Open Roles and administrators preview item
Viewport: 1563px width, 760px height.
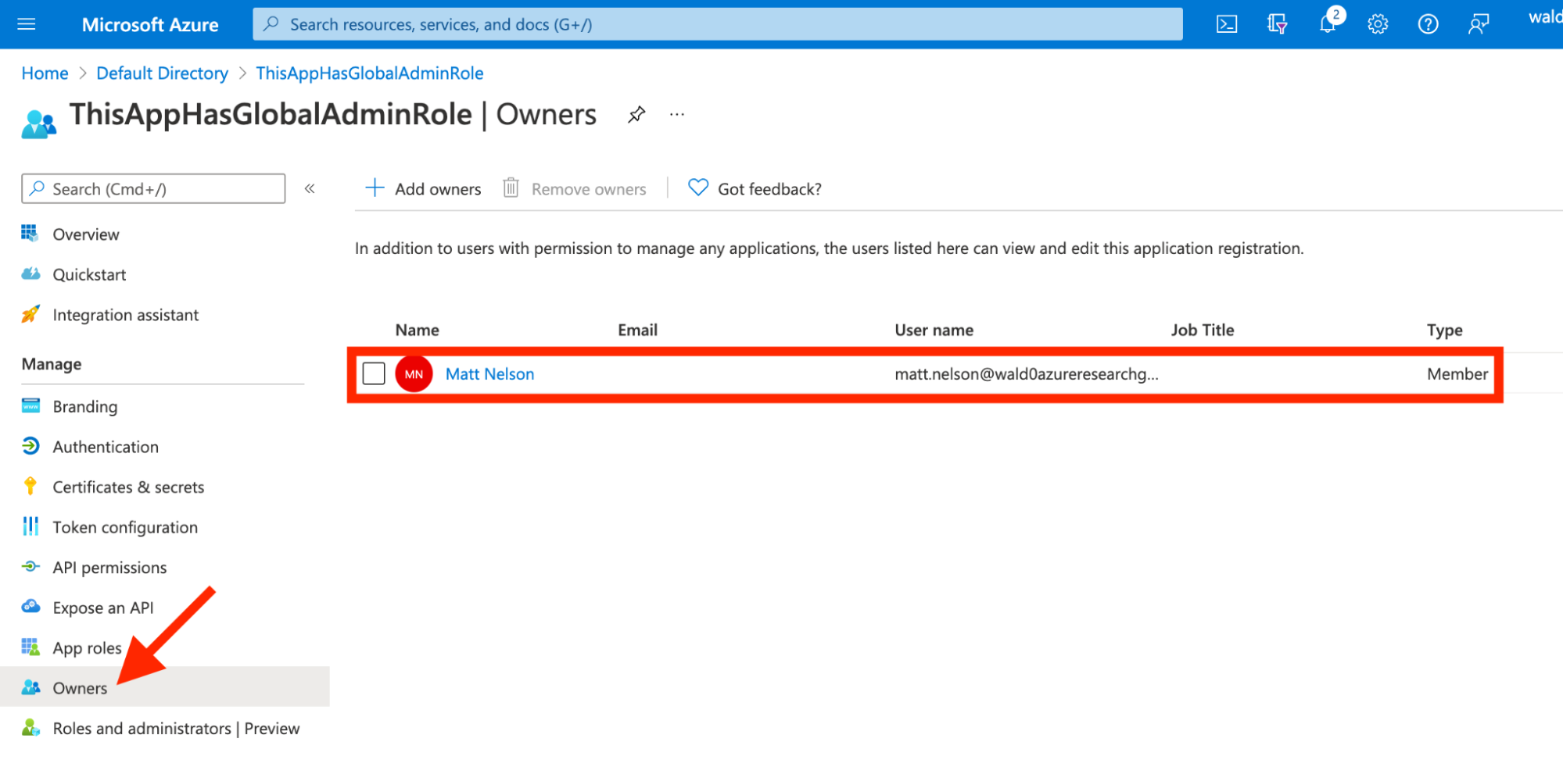click(176, 729)
